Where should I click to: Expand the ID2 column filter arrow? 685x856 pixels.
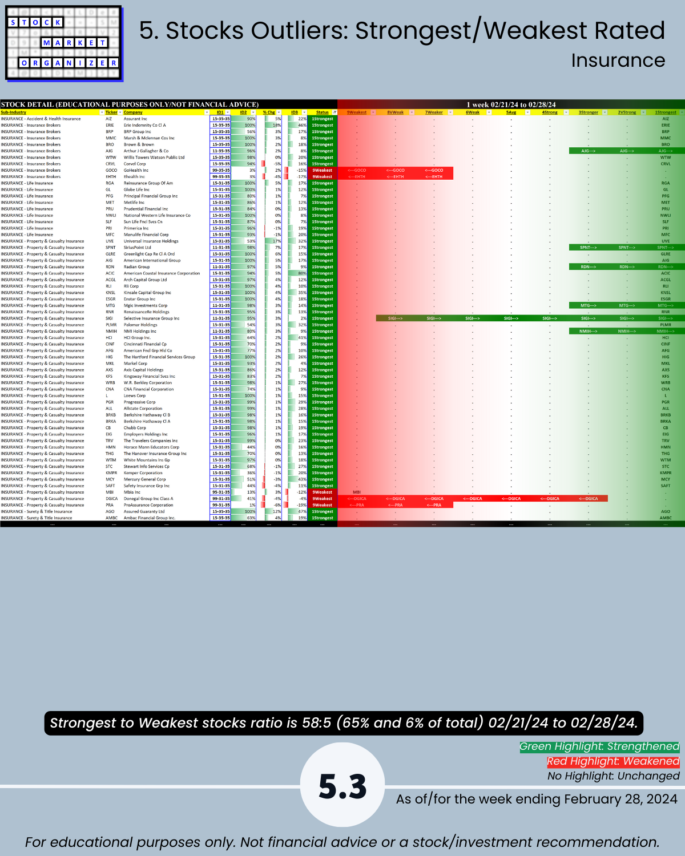point(253,112)
